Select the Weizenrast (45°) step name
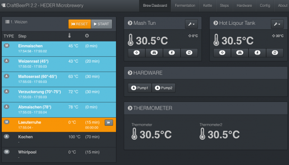289x165 pixels. tap(33, 61)
